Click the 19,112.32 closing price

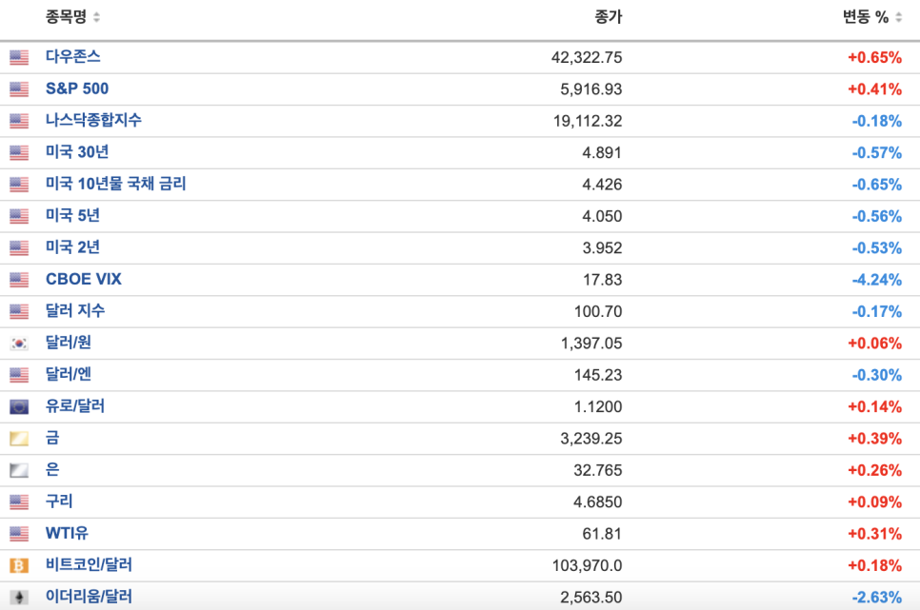click(x=588, y=121)
